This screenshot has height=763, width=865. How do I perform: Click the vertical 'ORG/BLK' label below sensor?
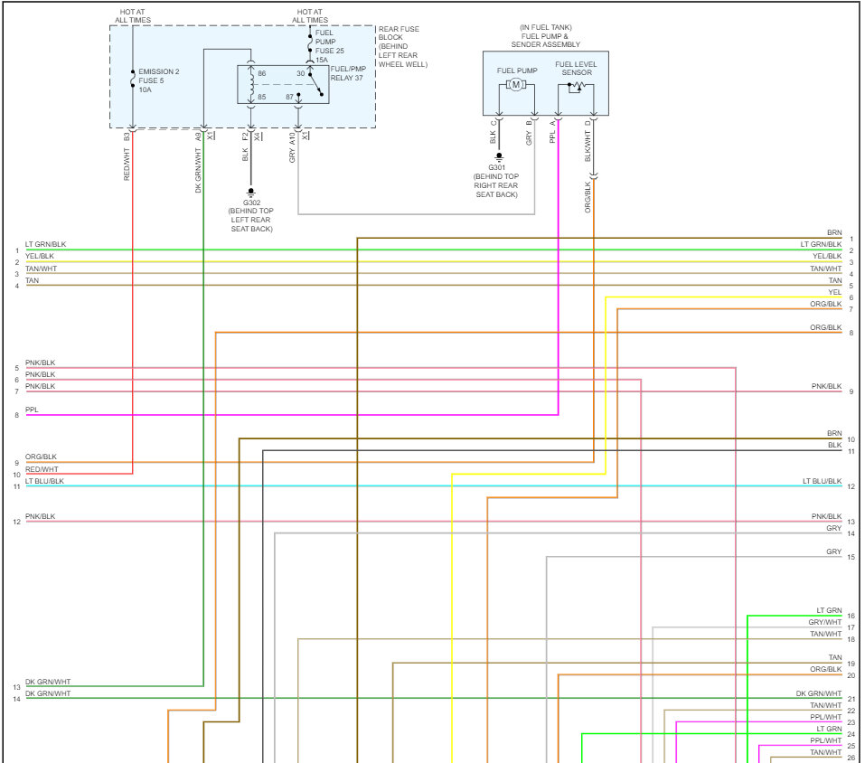(588, 197)
